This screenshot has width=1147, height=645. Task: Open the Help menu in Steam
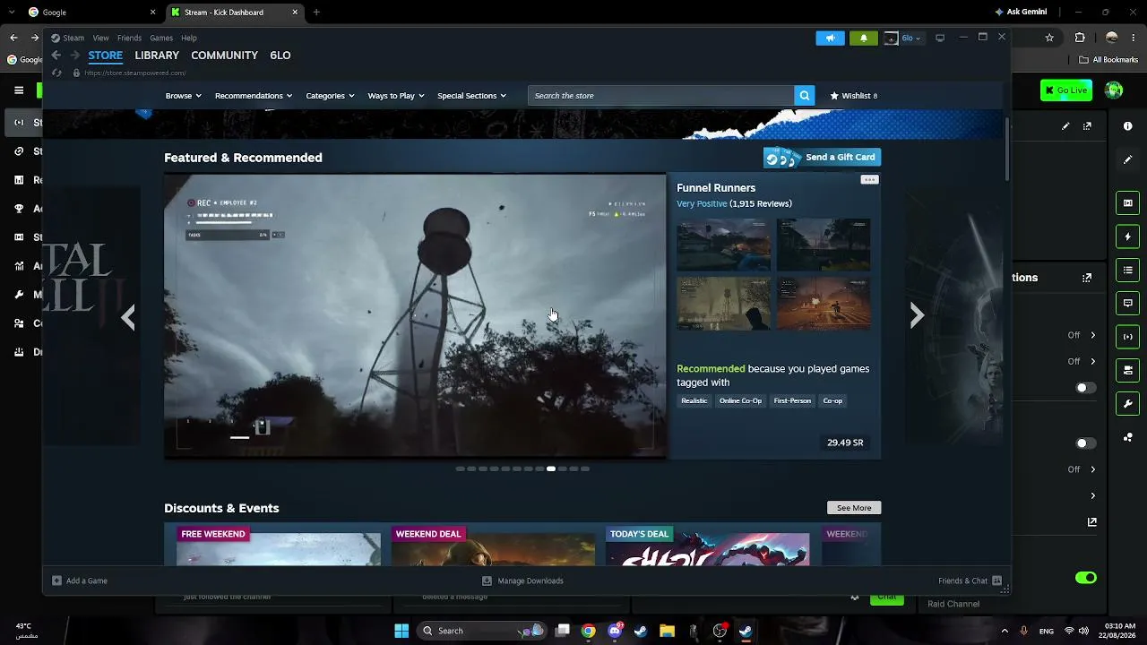pos(189,38)
